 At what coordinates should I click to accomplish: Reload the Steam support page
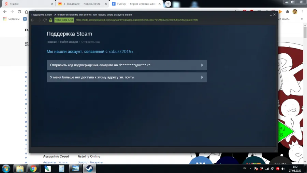(x=45, y=20)
